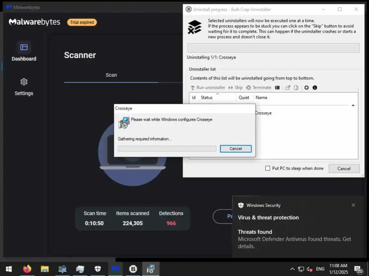
Task: Skip the current uninstaller
Action: click(235, 88)
